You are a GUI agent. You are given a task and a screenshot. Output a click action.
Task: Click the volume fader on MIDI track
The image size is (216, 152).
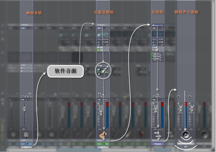pyautogui.click(x=24, y=109)
